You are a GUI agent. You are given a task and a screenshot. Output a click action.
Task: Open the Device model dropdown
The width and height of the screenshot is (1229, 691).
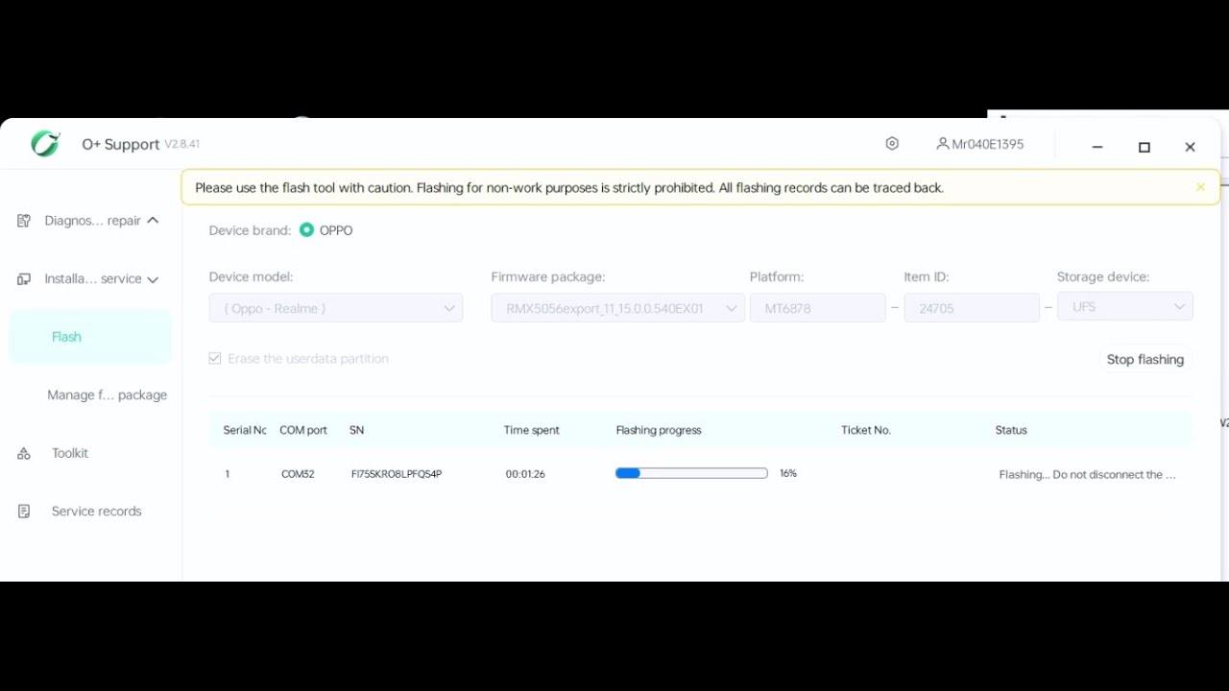(x=335, y=308)
